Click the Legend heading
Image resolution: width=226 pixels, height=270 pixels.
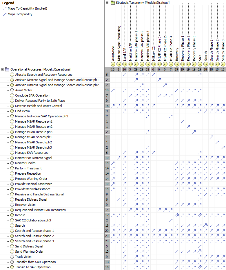pos(8,3)
